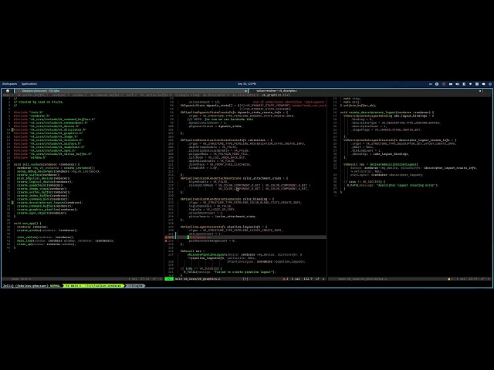Click the 'F_FATAL' failed to create pipeline layout line
Viewport: 494px width, 370px height.
[230, 272]
